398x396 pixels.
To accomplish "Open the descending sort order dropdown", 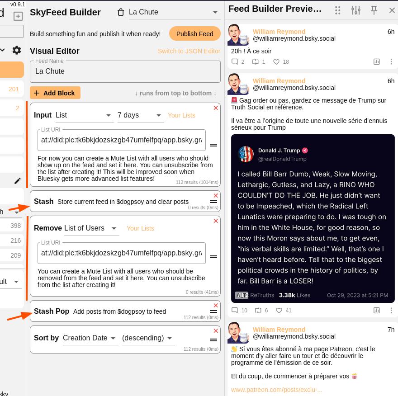I will [x=147, y=338].
